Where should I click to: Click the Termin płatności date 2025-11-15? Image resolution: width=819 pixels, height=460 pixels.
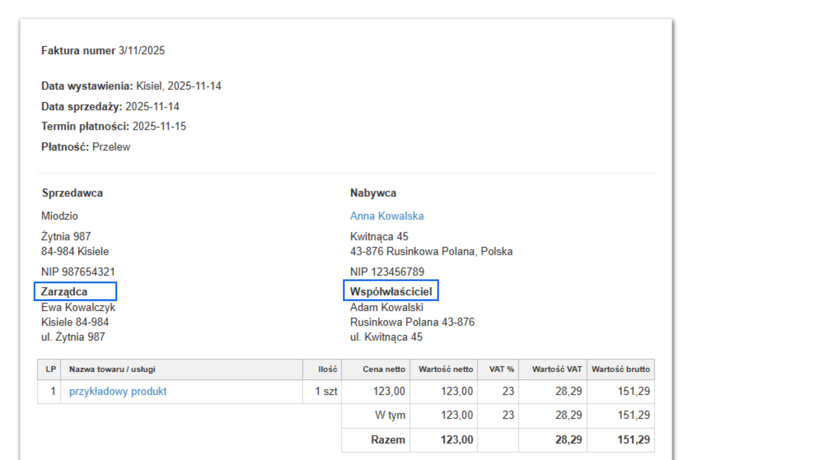point(159,126)
